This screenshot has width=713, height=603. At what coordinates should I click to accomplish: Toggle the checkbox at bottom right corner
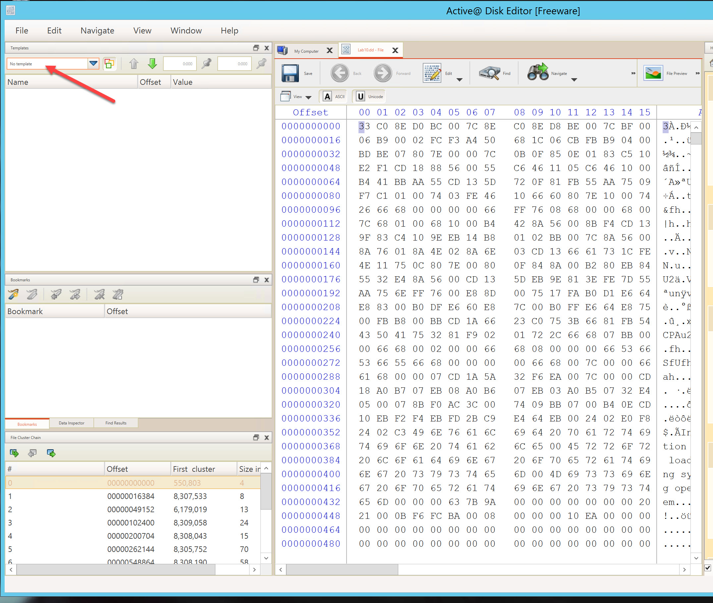pos(707,568)
